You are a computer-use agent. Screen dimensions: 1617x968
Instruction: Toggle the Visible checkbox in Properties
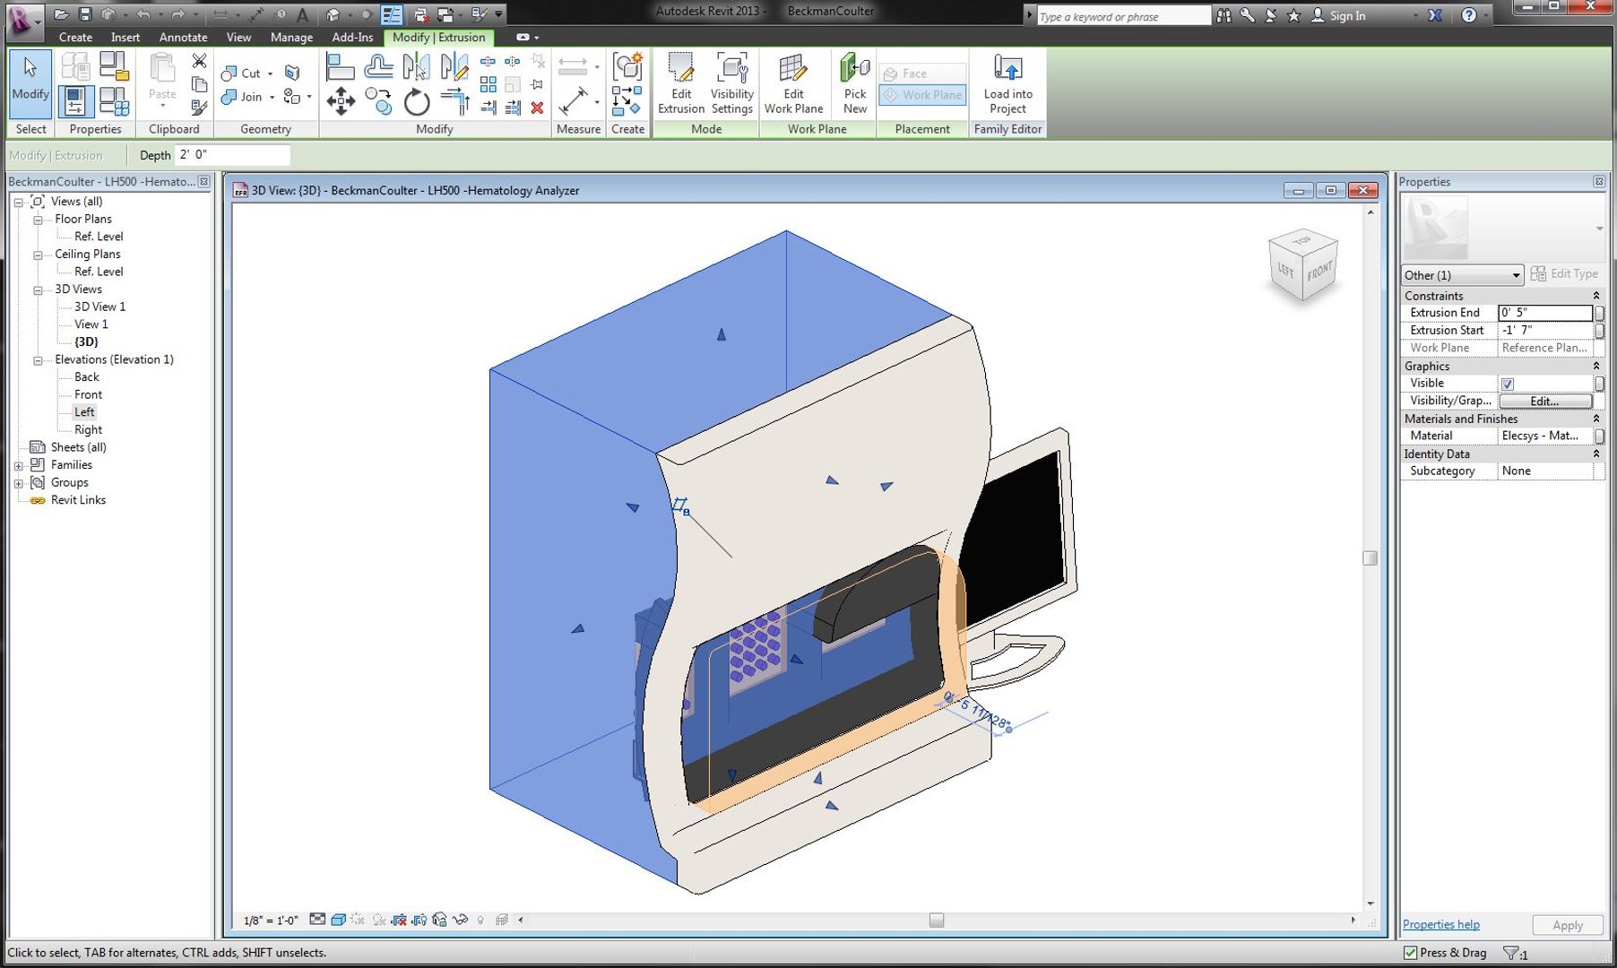[x=1508, y=384]
